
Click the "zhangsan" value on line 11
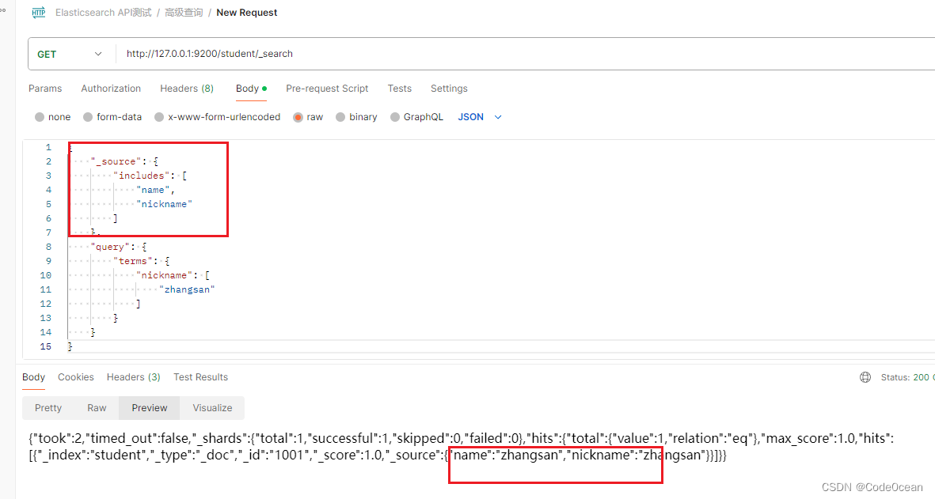[x=187, y=289]
